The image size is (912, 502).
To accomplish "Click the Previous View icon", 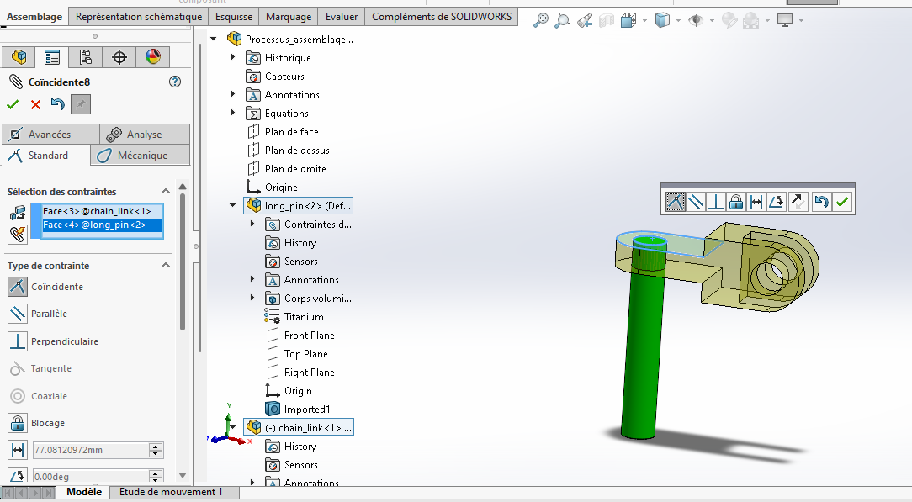I will (585, 21).
